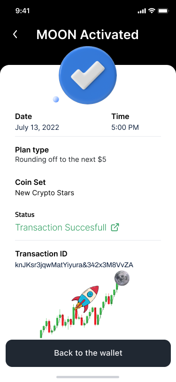The height and width of the screenshot is (382, 176).
Task: Click the New Crypto Stars coin set
Action: 45,193
